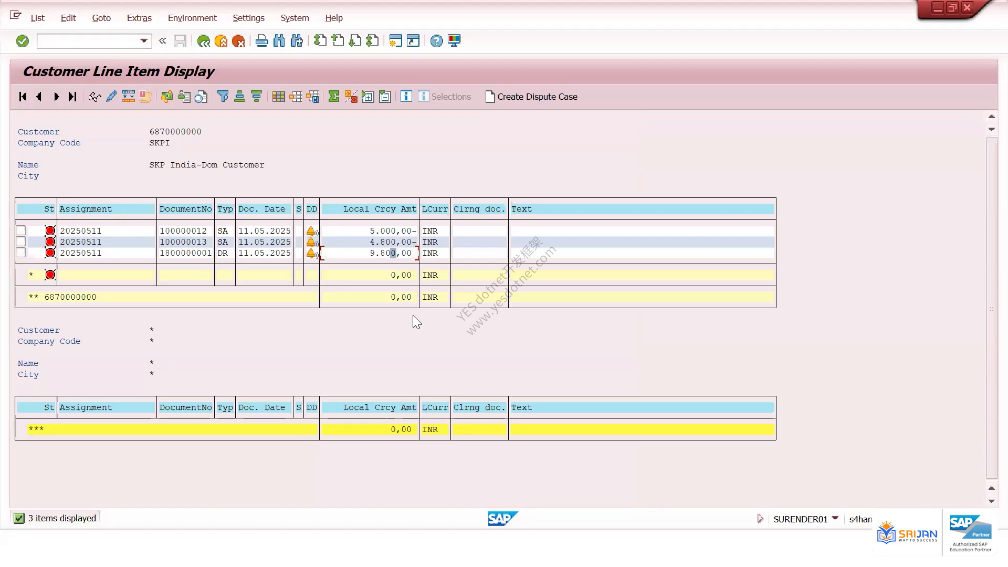The image size is (1008, 567).
Task: Select amount cell 4.800,00-
Action: (369, 242)
